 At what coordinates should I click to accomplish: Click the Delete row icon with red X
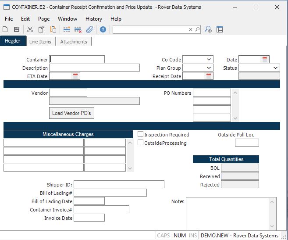click(78, 29)
